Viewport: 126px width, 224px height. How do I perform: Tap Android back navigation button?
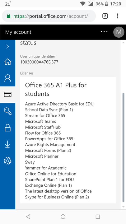pos(28,217)
